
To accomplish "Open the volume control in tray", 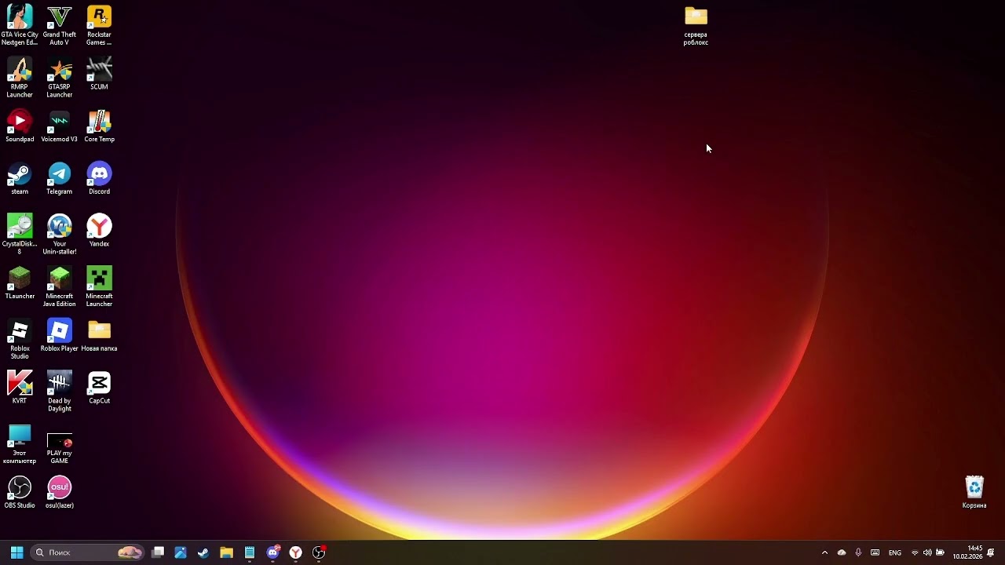I will (x=927, y=552).
